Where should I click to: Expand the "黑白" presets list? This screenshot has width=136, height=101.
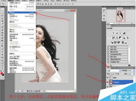109,57
